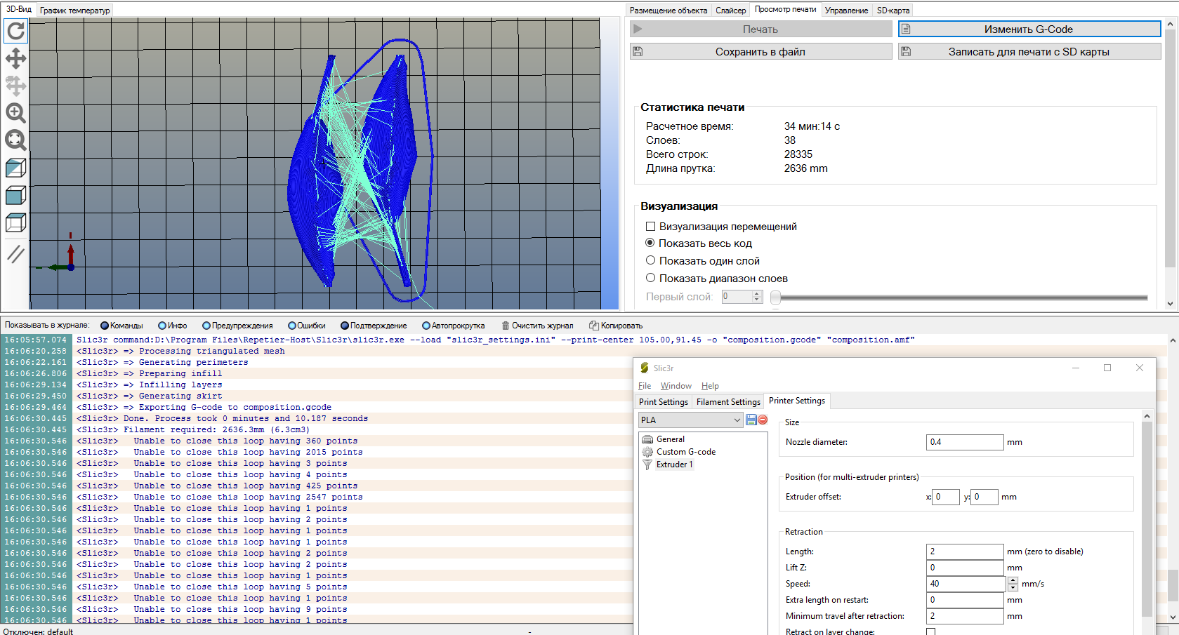Increase retraction Speed with the stepper arrow

(x=1013, y=580)
